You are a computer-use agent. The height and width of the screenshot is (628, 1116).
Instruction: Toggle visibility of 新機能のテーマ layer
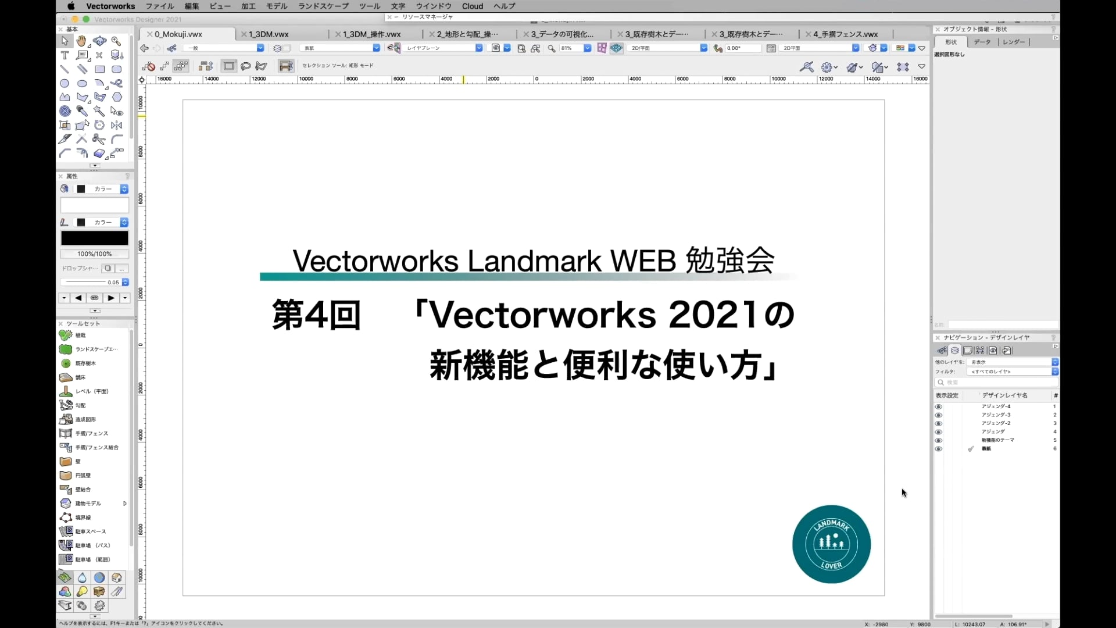[x=938, y=440]
